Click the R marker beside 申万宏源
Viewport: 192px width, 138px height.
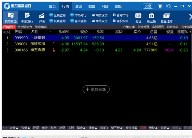(x=54, y=50)
